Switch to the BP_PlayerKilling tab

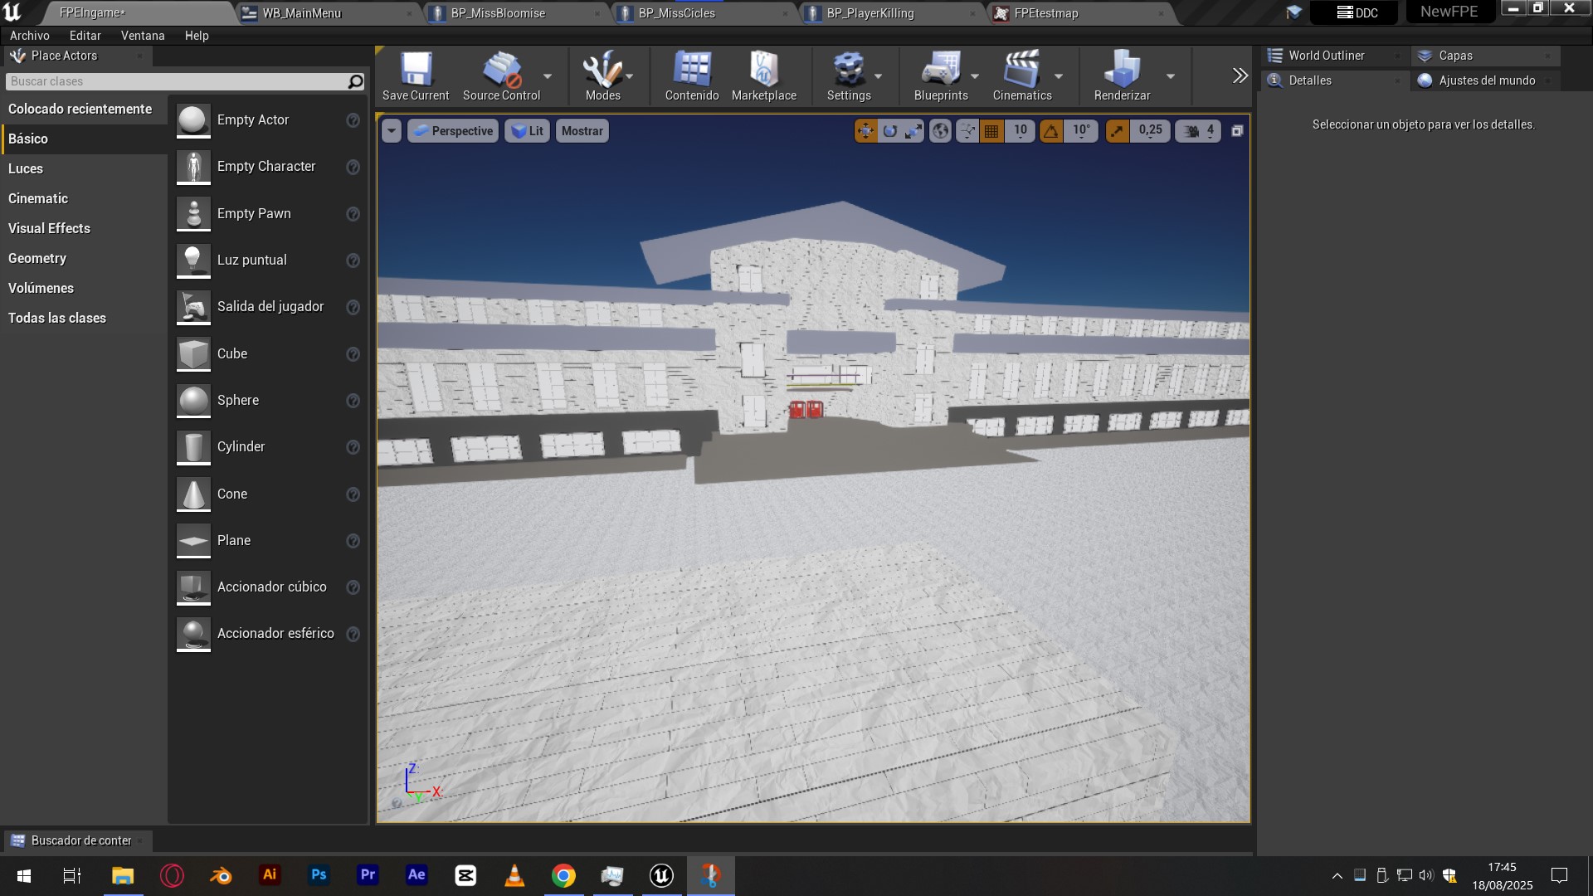point(870,13)
